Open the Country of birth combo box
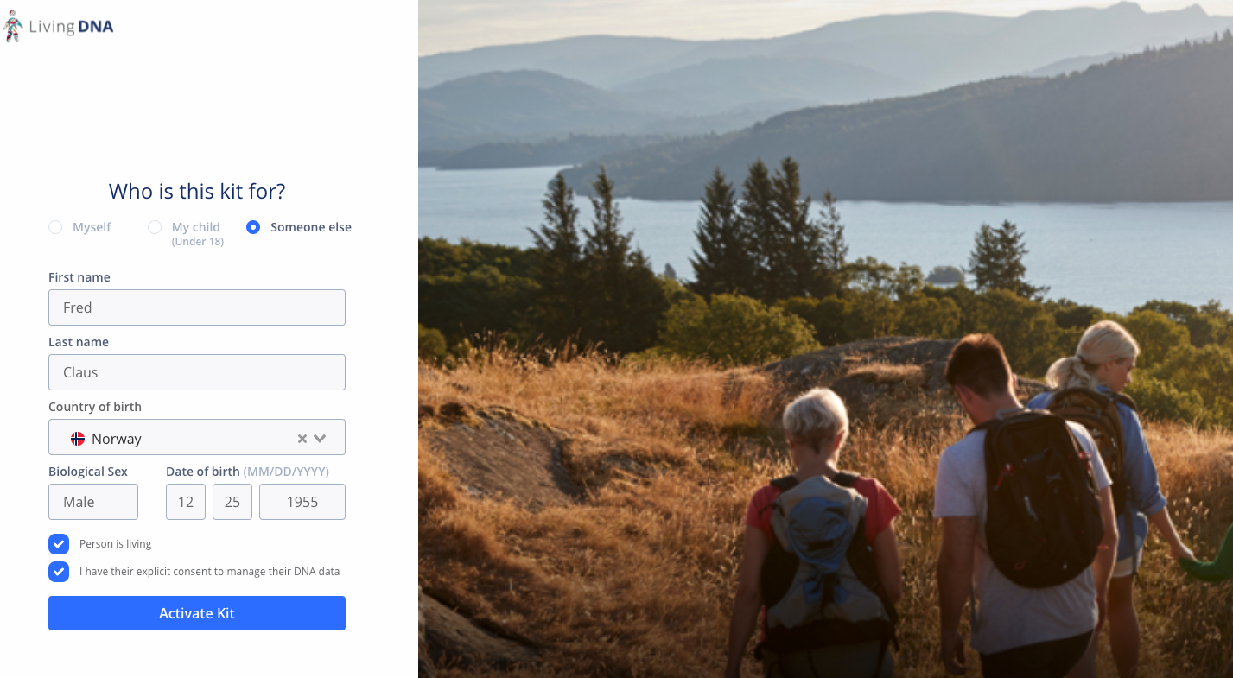Image resolution: width=1233 pixels, height=678 pixels. pos(197,437)
